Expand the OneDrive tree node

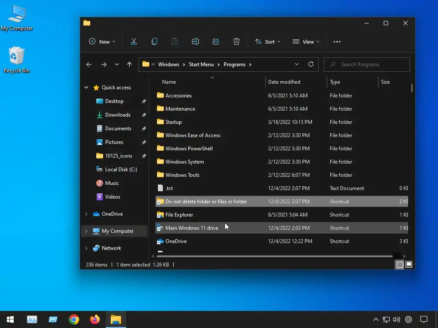[x=86, y=214]
